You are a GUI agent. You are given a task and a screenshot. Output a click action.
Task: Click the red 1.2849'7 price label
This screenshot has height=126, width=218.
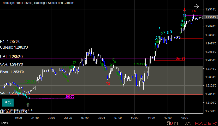(x=179, y=58)
